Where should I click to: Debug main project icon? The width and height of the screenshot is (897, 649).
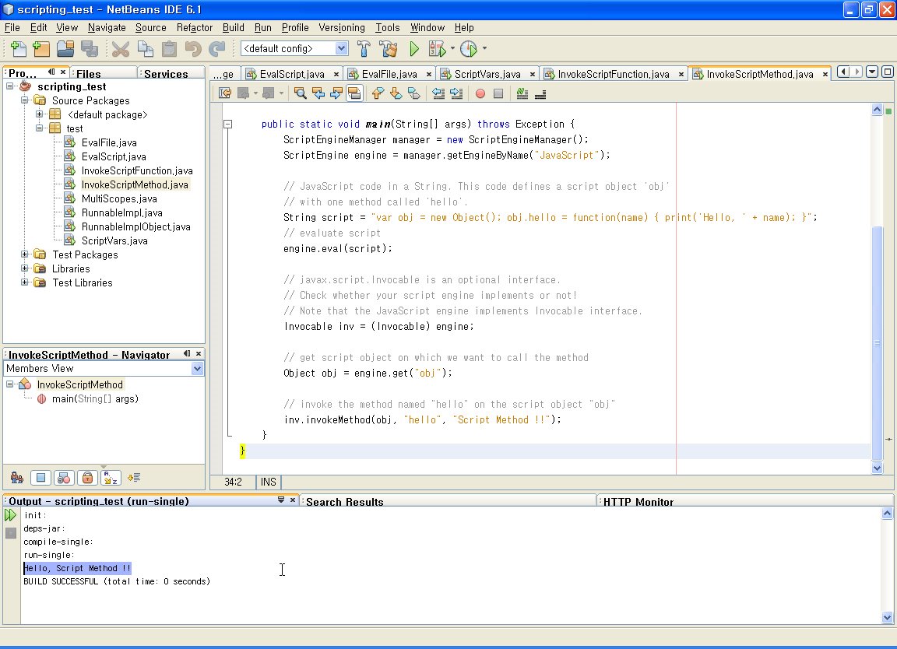tap(437, 49)
